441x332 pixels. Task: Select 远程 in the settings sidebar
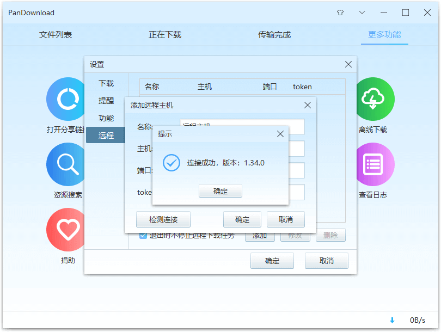(106, 135)
